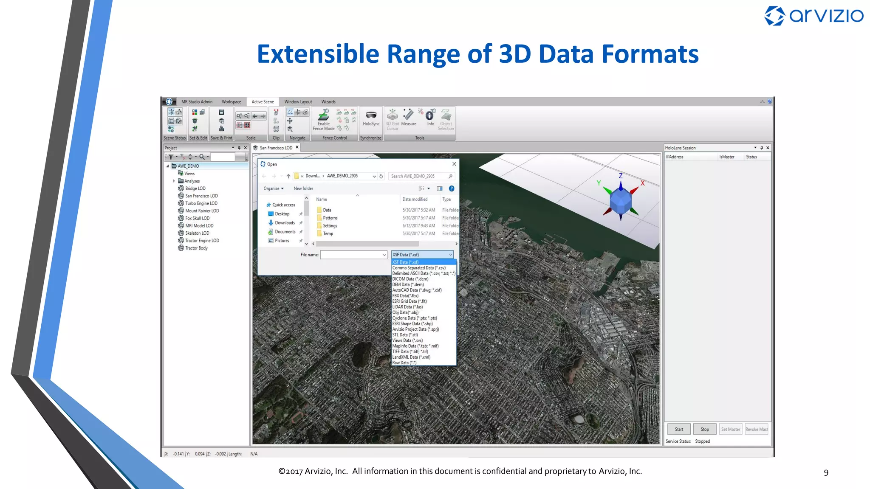Select the Measure ruler tool
Image resolution: width=870 pixels, height=489 pixels.
408,115
